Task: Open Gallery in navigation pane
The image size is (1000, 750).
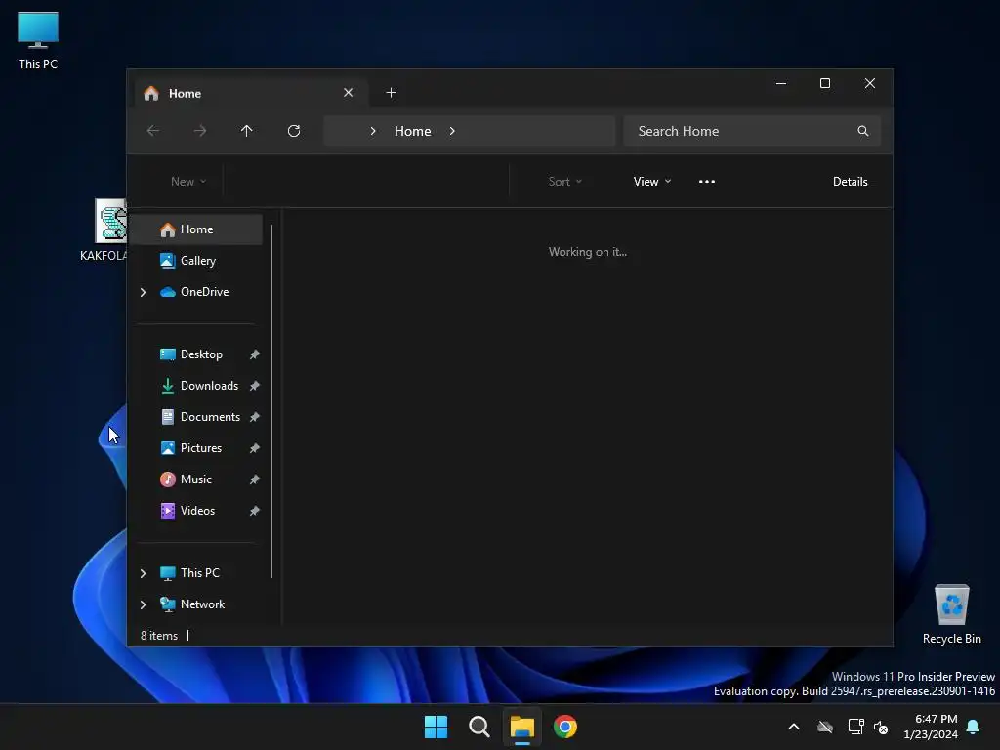Action: click(196, 260)
